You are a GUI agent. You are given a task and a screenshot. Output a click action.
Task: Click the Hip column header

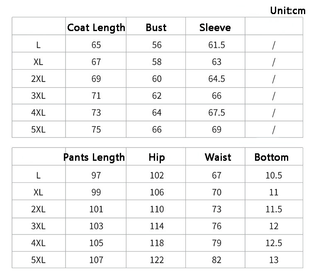click(157, 157)
